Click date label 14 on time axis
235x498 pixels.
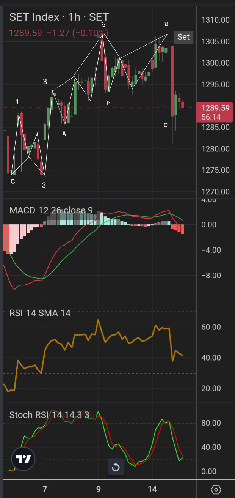pos(152,489)
